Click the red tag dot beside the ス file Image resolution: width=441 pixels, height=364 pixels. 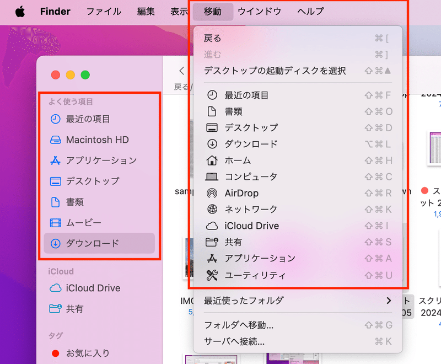coord(424,191)
